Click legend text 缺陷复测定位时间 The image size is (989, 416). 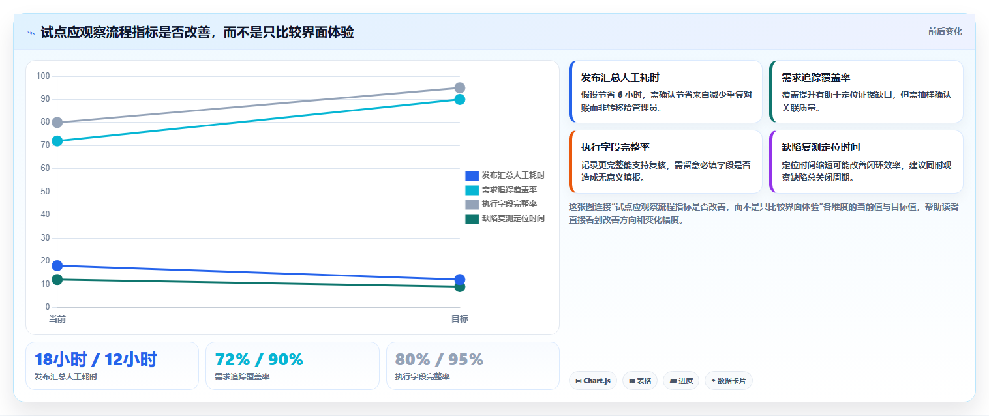[x=513, y=218]
